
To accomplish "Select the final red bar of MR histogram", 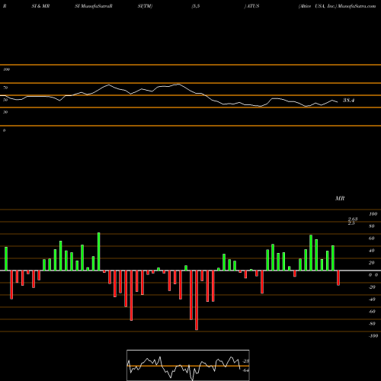I will [338, 278].
